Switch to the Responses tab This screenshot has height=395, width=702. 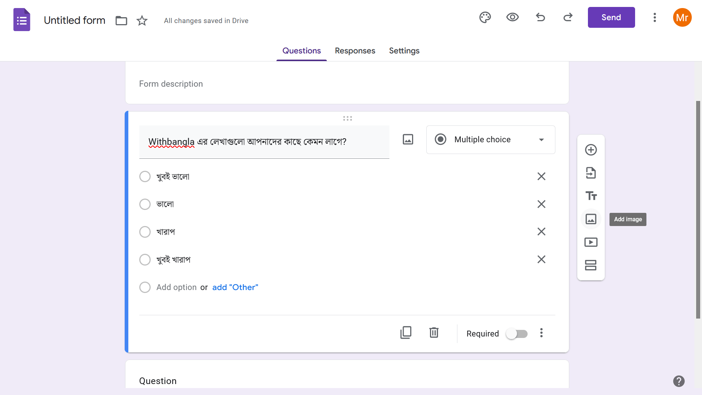[355, 51]
